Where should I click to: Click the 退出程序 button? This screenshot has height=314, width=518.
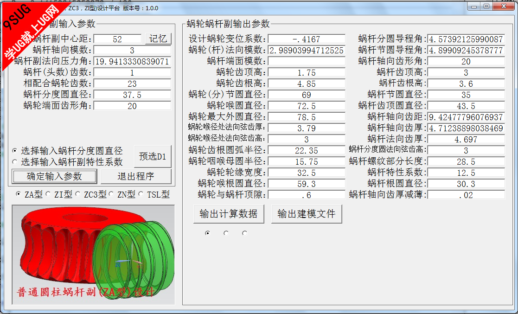(x=136, y=176)
